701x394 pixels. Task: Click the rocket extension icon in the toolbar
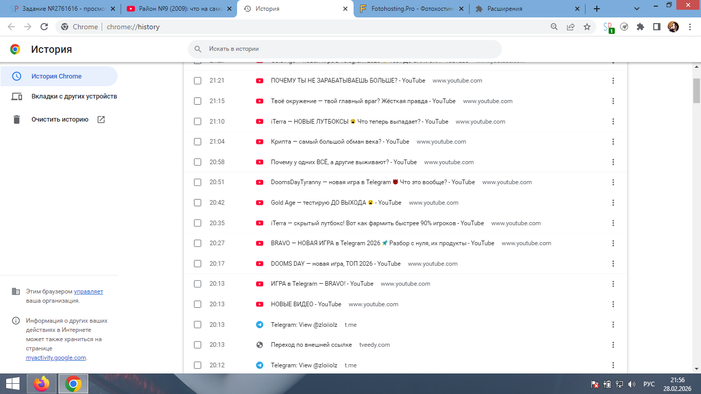click(x=624, y=27)
